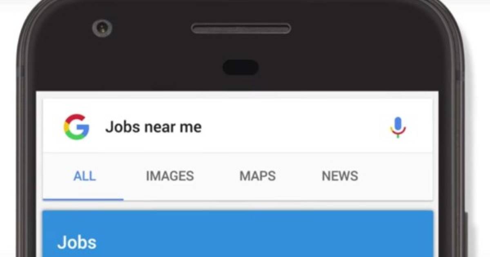Image resolution: width=490 pixels, height=257 pixels.
Task: Show the NEWS results tab
Action: 340,176
